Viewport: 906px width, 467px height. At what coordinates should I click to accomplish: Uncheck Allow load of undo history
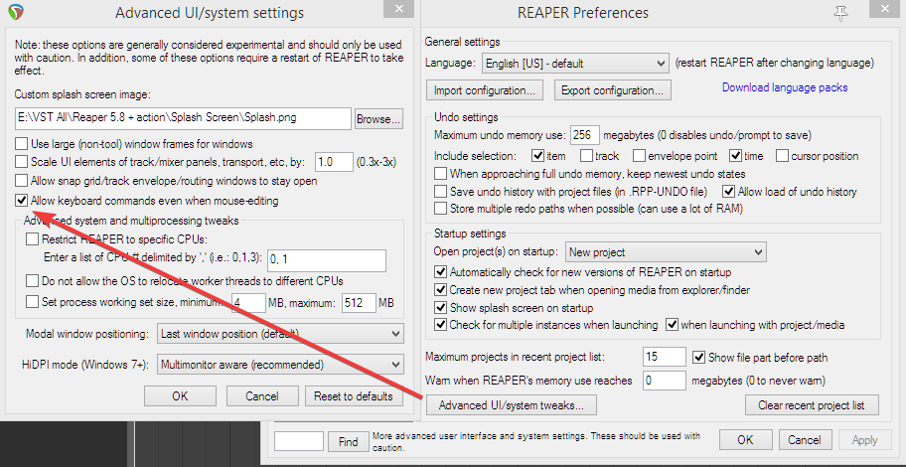tap(728, 191)
